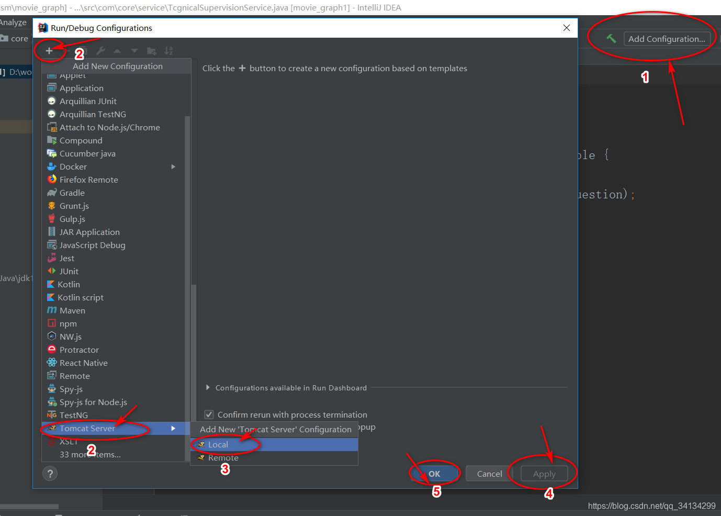Close the Run/Debug Configurations dialog

point(567,28)
